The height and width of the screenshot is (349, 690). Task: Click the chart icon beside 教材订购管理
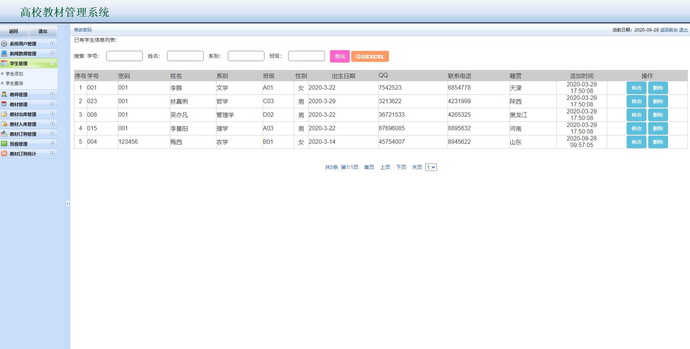[4, 134]
